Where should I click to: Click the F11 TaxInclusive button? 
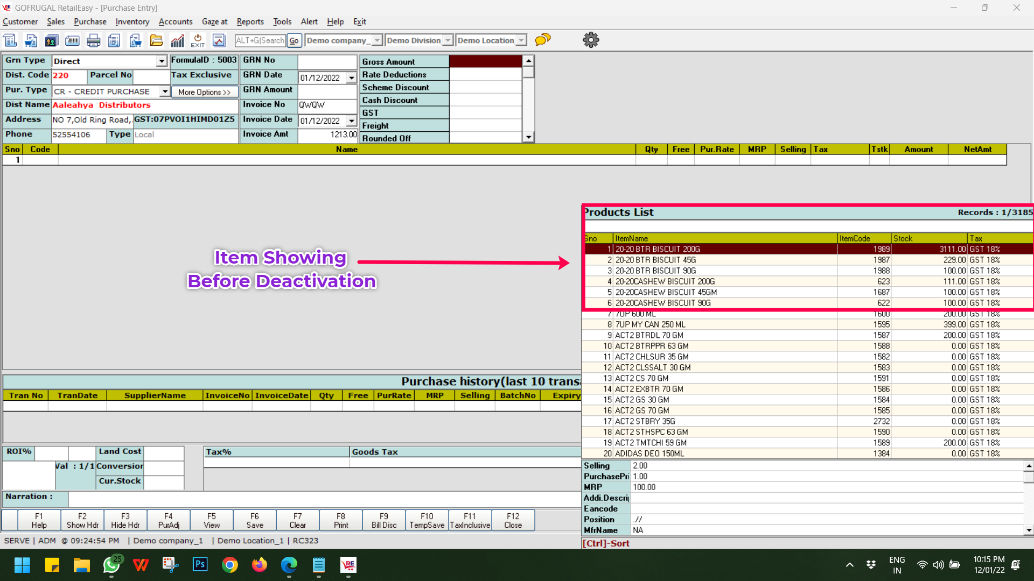[x=470, y=520]
